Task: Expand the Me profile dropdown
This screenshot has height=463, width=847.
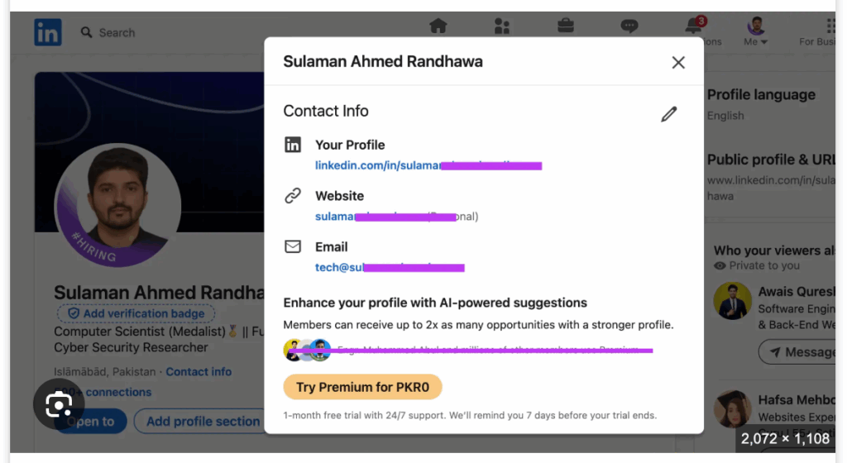Action: point(756,32)
